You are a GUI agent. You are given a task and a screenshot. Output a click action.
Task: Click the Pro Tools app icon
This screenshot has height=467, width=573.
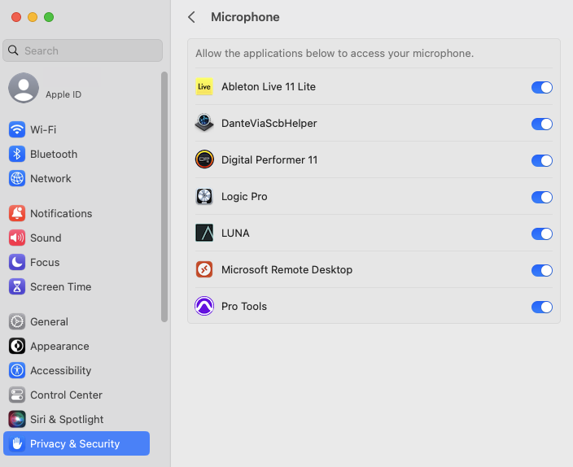(204, 306)
